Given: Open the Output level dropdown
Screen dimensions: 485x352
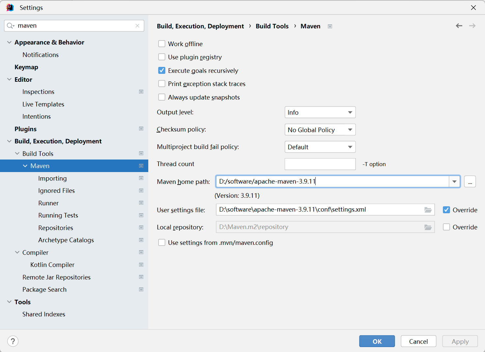Looking at the screenshot, I should 320,112.
